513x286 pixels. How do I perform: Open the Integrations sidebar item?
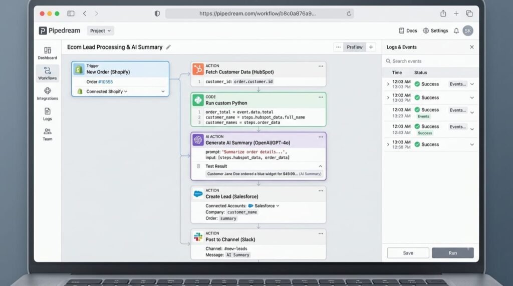47,93
